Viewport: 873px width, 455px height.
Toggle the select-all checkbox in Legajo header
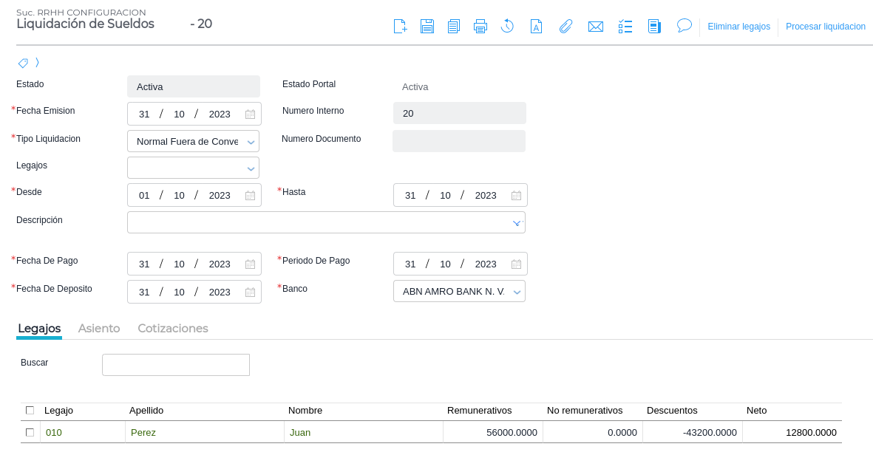(x=30, y=410)
